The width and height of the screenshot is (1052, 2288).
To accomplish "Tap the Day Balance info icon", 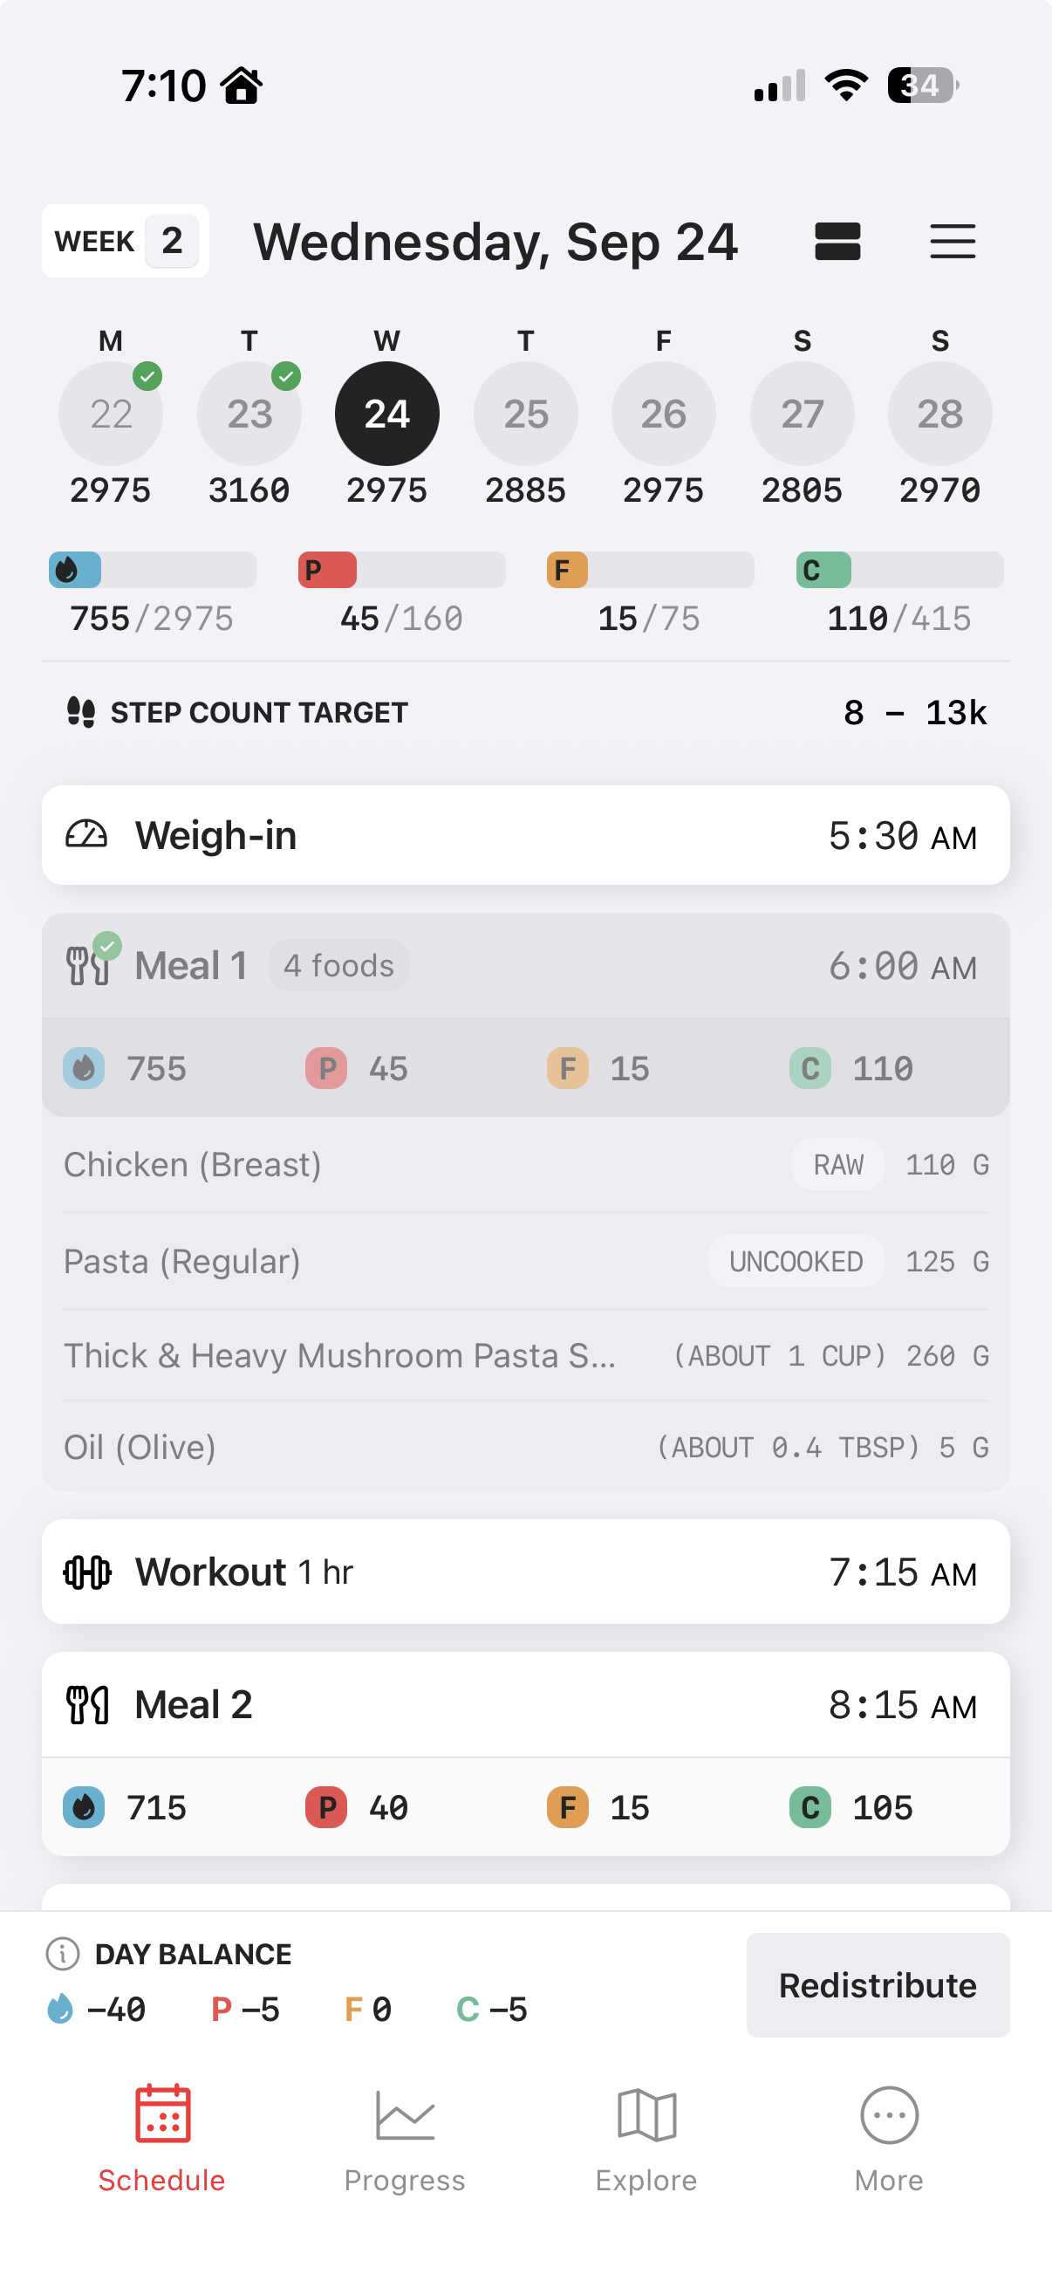I will point(62,1954).
